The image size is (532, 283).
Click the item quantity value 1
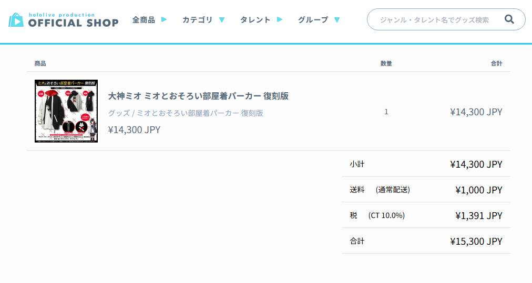click(386, 112)
